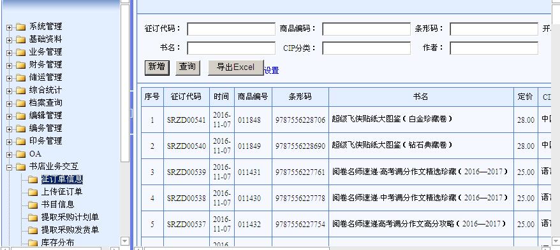Focus the 条形码 input field
560x250 pixels.
coord(494,29)
